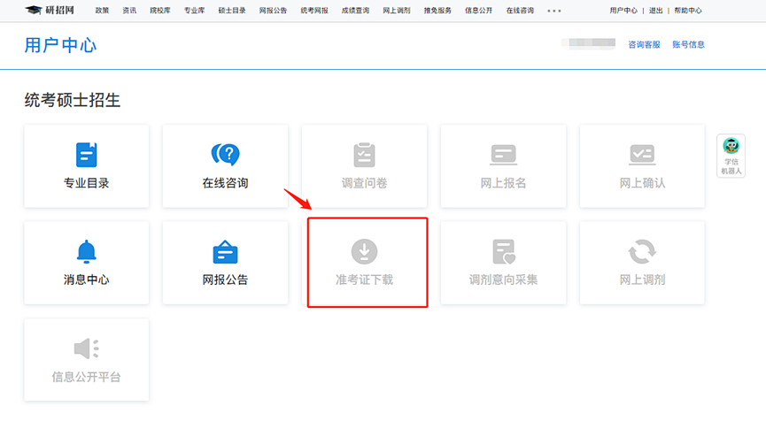This screenshot has height=429, width=766.
Task: Click the 调查问卷 clipboard icon
Action: 365,155
